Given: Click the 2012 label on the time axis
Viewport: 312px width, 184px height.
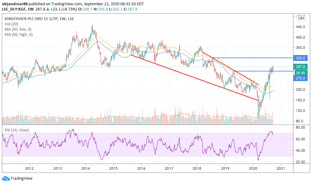Looking at the screenshot, I should pos(29,169).
